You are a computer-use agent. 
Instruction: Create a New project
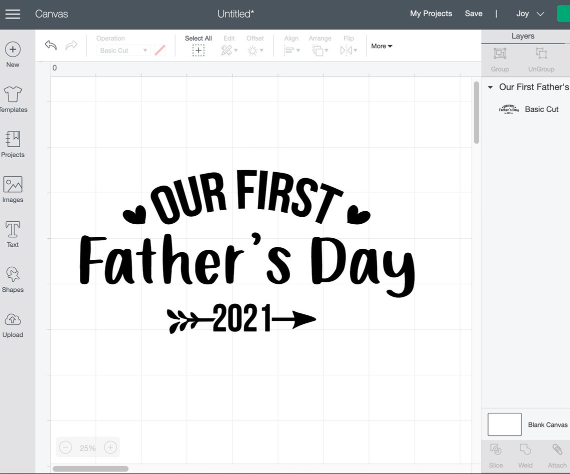click(x=12, y=55)
